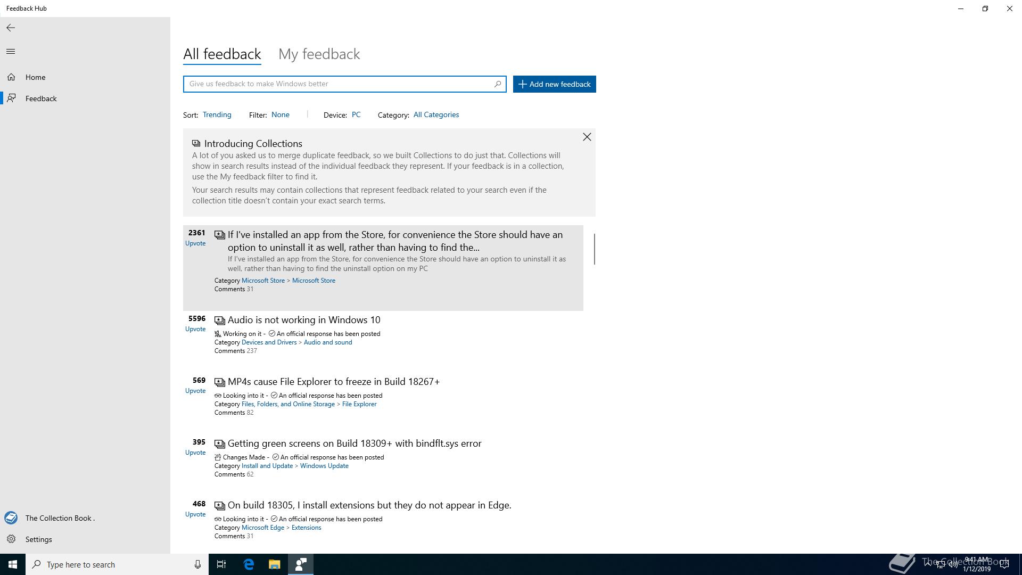Click Devices and Drivers category link
Image resolution: width=1022 pixels, height=575 pixels.
point(269,342)
